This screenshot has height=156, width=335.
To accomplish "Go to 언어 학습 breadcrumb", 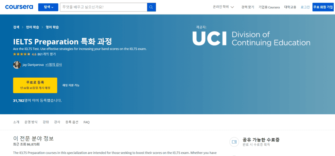I will tap(32, 27).
